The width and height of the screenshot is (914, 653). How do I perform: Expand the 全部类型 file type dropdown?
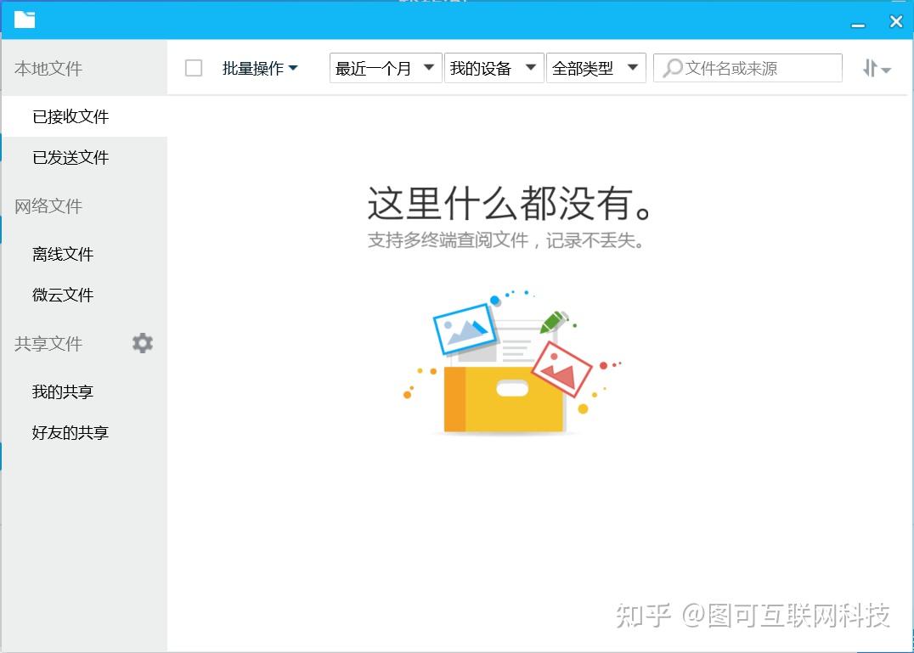coord(596,68)
